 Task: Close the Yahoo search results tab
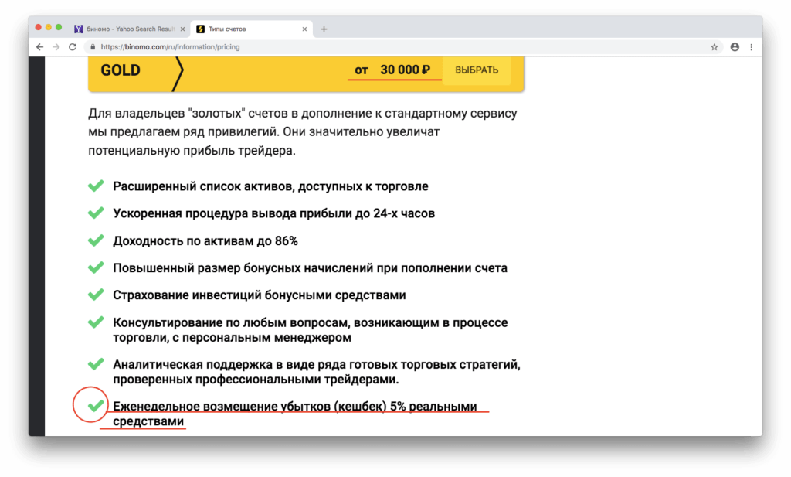183,28
